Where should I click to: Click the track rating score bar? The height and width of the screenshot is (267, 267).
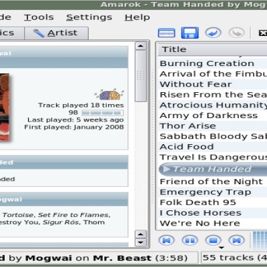pos(102,113)
